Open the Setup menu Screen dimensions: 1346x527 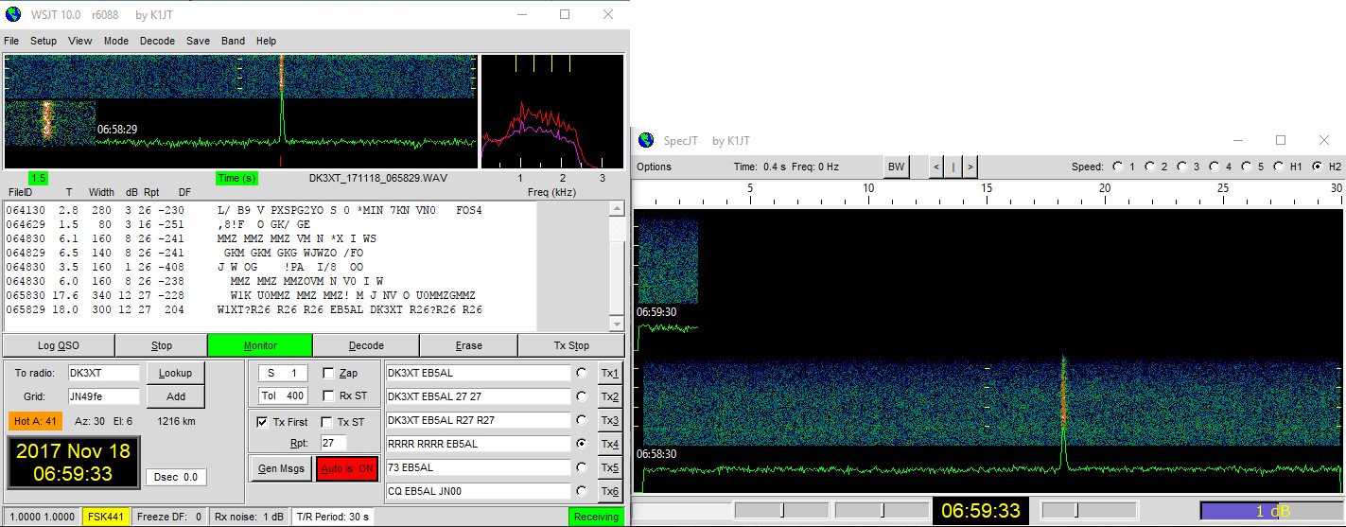[x=44, y=41]
